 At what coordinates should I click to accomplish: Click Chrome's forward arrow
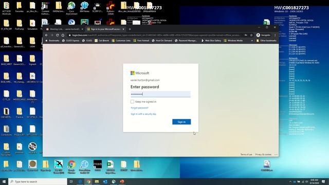pos(52,35)
